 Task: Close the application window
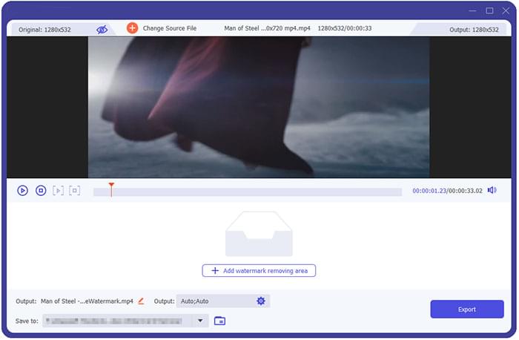[506, 10]
